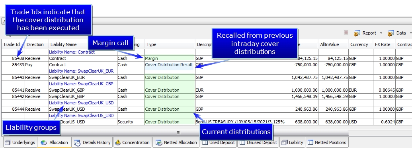Select the Allocation tab
Screen dimensions: 412x148
[55, 142]
